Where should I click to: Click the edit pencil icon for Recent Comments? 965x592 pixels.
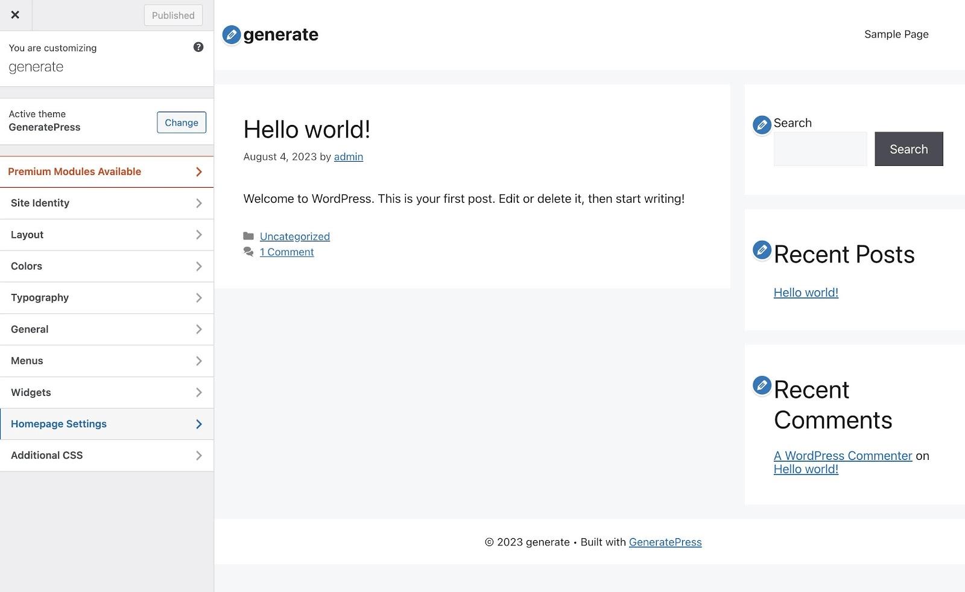[762, 385]
